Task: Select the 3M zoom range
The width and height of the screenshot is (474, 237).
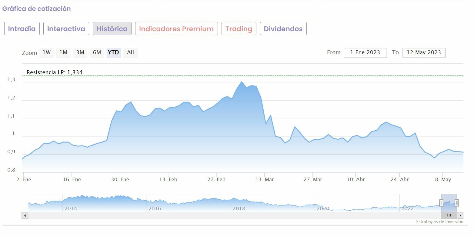Action: pos(80,52)
